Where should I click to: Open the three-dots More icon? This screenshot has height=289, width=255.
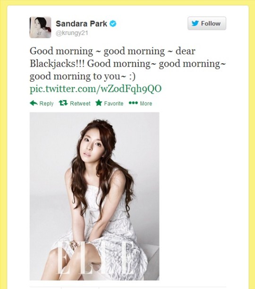(133, 103)
